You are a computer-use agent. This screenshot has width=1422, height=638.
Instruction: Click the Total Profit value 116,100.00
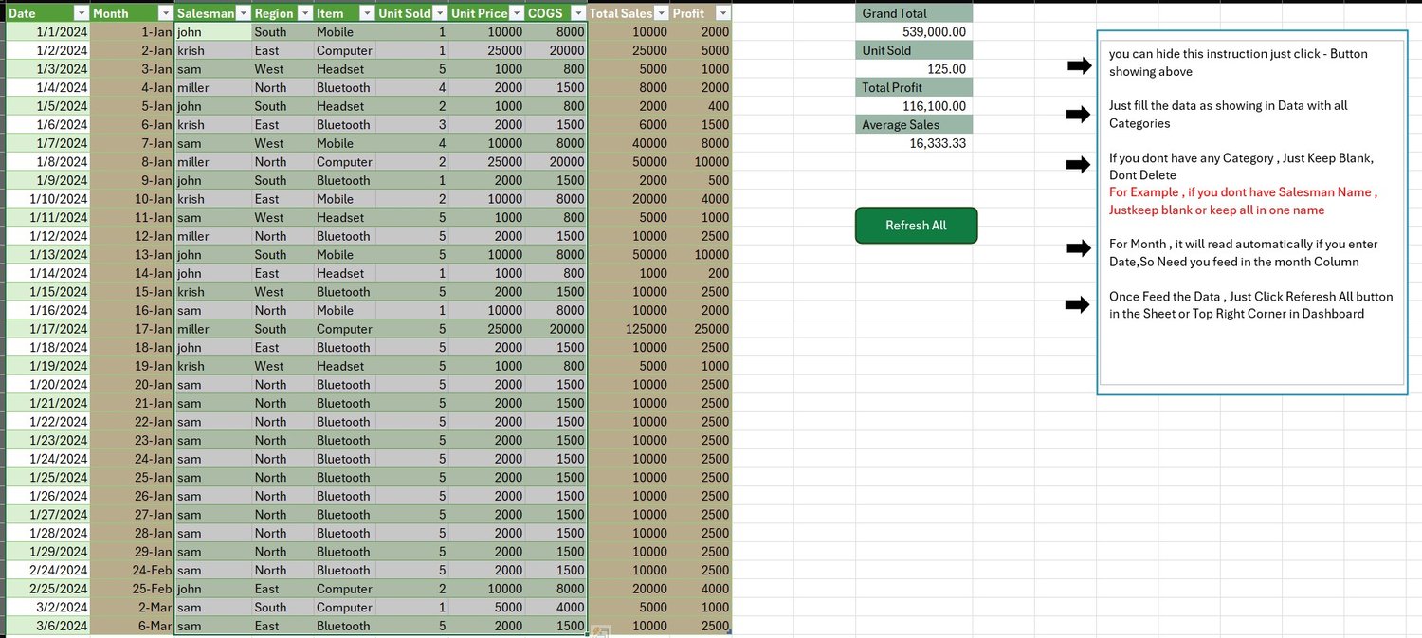(914, 106)
